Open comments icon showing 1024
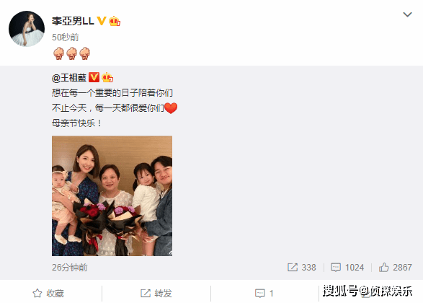 347,268
